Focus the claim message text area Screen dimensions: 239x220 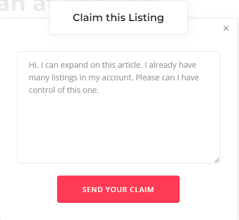click(119, 107)
